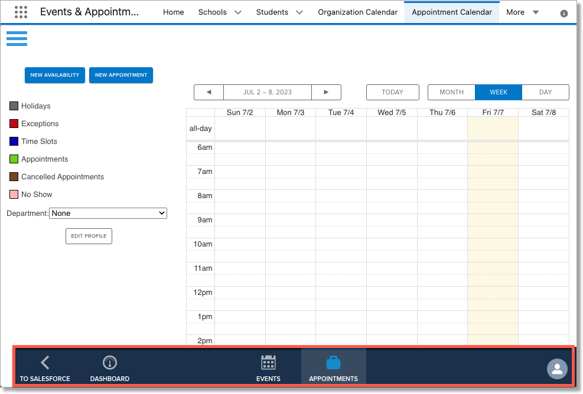Click the green Appointments legend swatch
583x394 pixels.
tap(12, 159)
